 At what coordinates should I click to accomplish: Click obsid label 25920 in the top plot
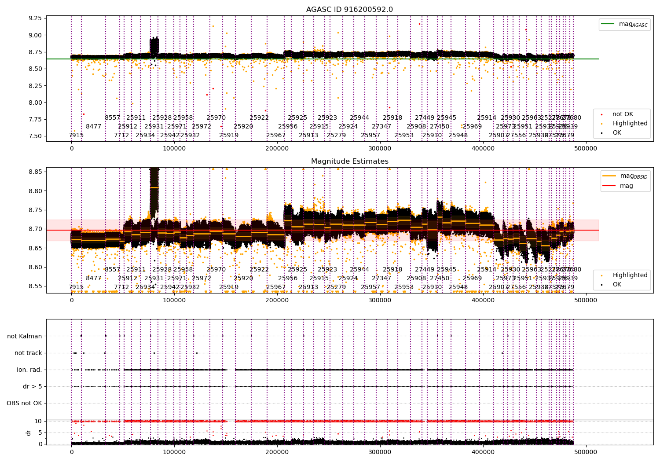click(243, 127)
